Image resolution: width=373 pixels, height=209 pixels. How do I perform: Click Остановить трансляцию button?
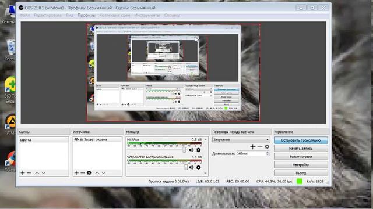301,140
